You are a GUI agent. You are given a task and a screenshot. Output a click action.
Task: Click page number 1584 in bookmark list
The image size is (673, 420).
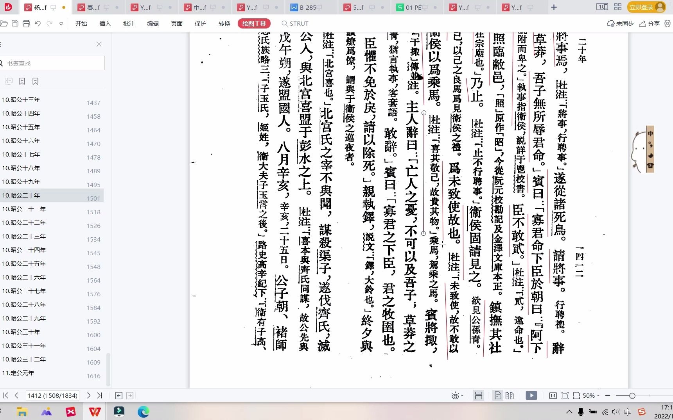click(x=93, y=308)
